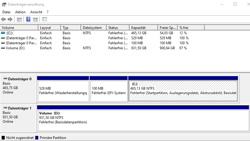Click the blue Primäre Partition legend swatch
250x141 pixels.
tap(37, 138)
